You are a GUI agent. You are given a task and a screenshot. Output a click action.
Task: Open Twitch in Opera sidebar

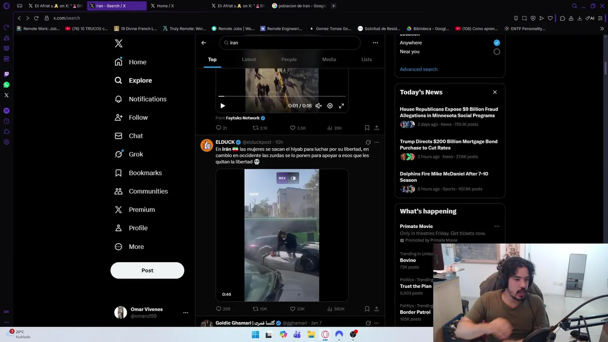(x=6, y=74)
